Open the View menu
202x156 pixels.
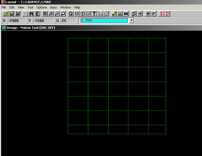click(x=21, y=7)
